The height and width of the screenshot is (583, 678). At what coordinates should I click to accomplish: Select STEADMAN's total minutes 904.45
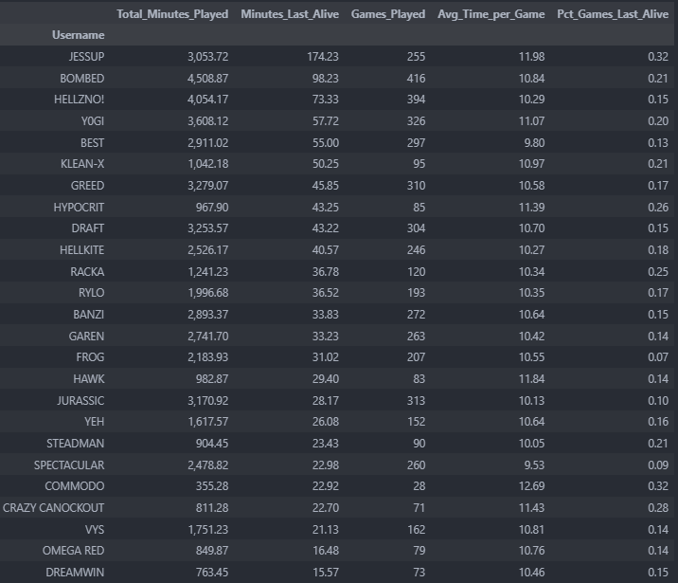click(x=212, y=444)
